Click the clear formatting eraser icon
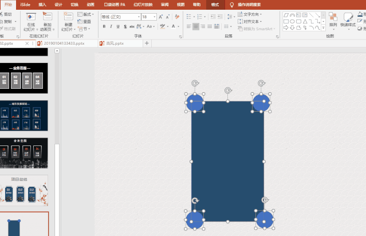The image size is (366, 236). click(177, 17)
